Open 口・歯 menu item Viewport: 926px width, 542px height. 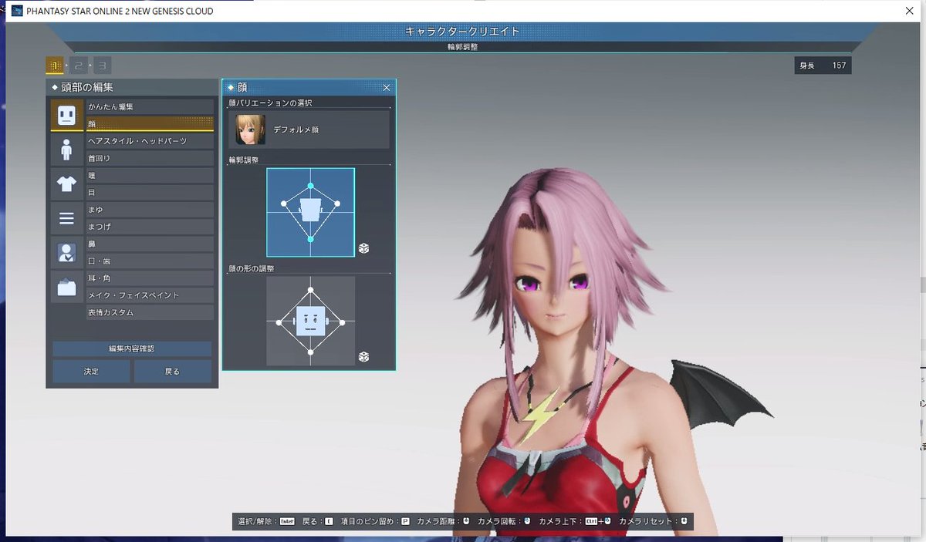pyautogui.click(x=150, y=261)
